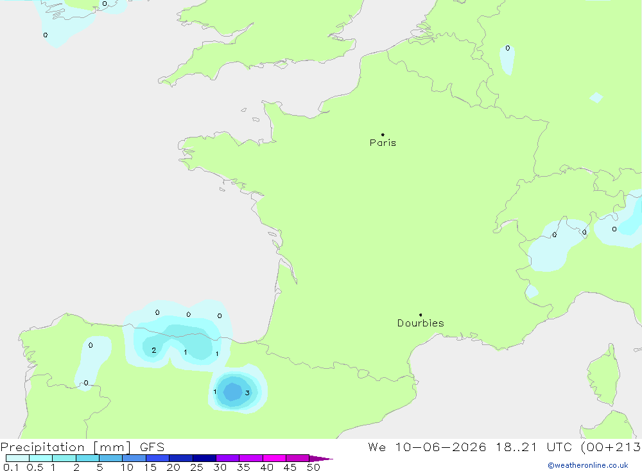Viewport: 642px width, 471px height.
Task: Click the 'Precipitation [mm] GFS' title
Action: [82, 447]
